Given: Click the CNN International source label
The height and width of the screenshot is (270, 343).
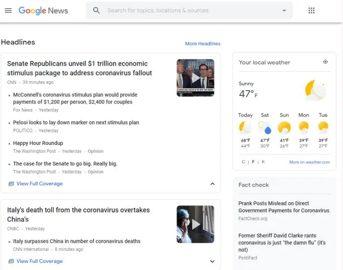Looking at the screenshot, I should tap(31, 249).
